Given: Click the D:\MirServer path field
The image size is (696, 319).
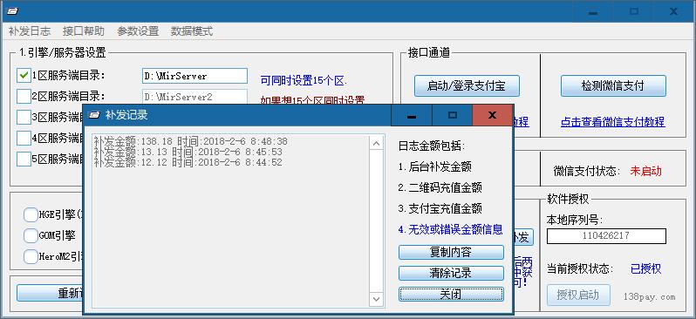Looking at the screenshot, I should tap(194, 76).
